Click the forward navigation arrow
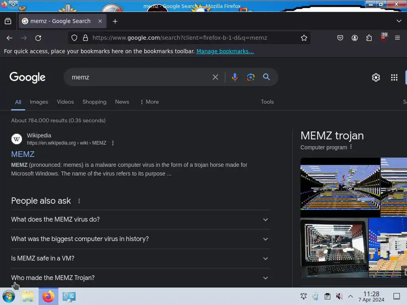Screen dimensions: 407x305 (24, 38)
